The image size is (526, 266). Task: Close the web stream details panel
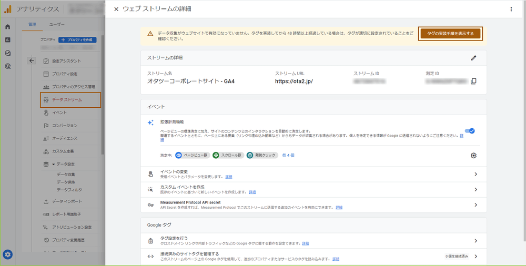[116, 9]
